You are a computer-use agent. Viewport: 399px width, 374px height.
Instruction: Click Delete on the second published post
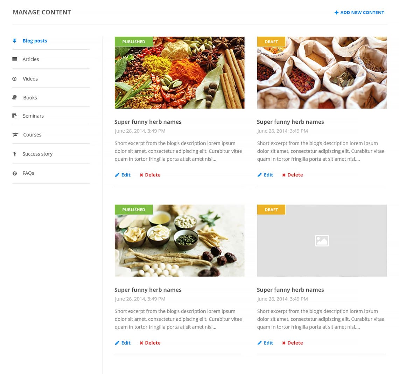(153, 343)
